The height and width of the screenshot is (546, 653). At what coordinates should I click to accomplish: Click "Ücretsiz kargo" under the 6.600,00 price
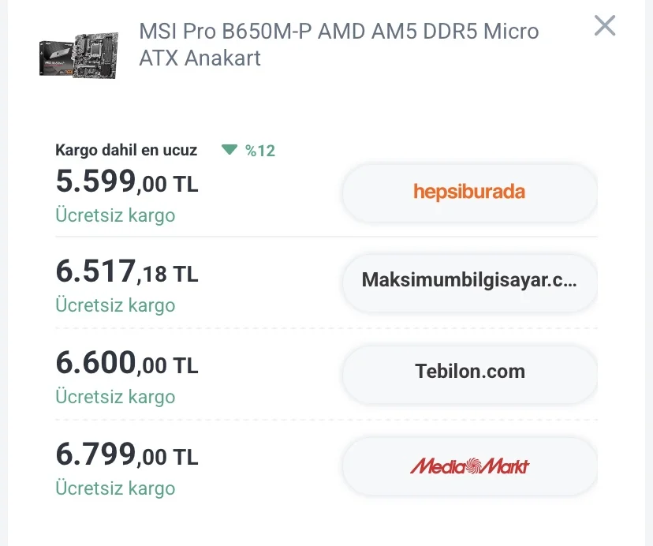[x=115, y=397]
